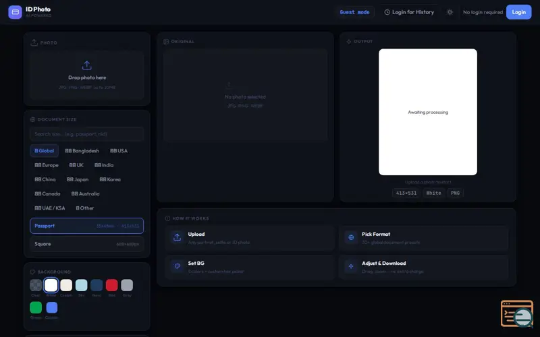The height and width of the screenshot is (337, 540).
Task: Pick the Navy background swatch
Action: click(x=97, y=285)
